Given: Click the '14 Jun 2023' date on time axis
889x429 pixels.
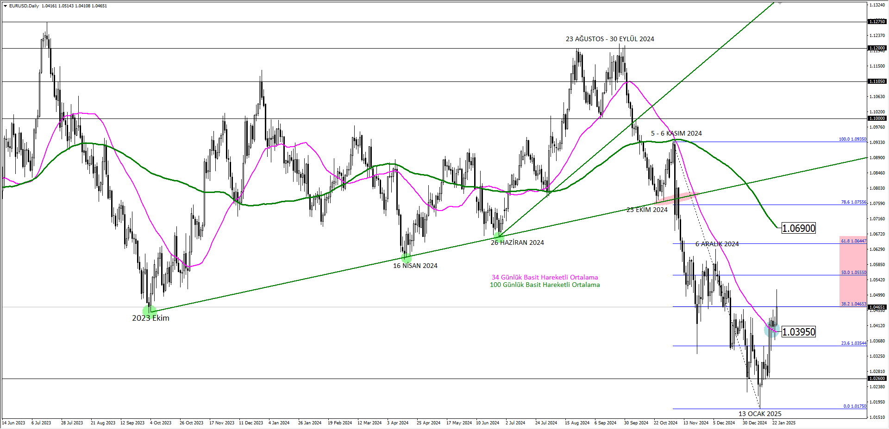Looking at the screenshot, I should point(14,423).
